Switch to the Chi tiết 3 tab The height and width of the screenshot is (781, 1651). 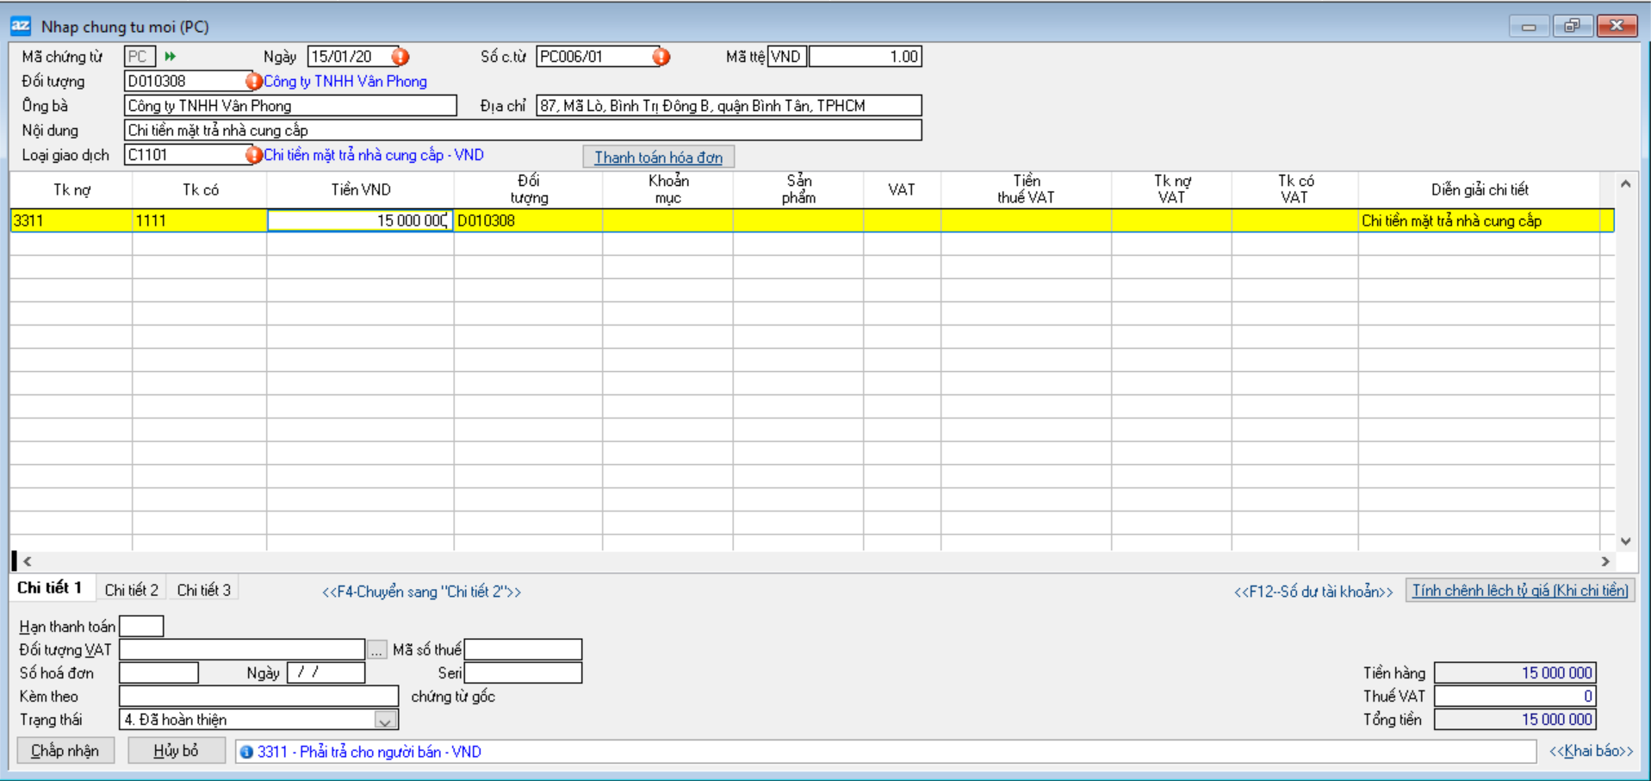(204, 590)
